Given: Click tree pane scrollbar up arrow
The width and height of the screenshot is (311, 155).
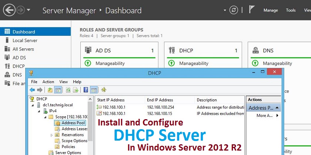Looking at the screenshot, I should (x=90, y=99).
